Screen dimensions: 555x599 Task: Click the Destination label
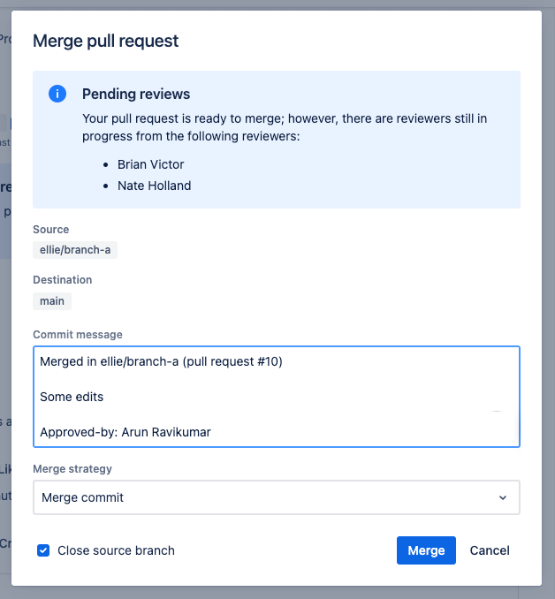click(62, 280)
